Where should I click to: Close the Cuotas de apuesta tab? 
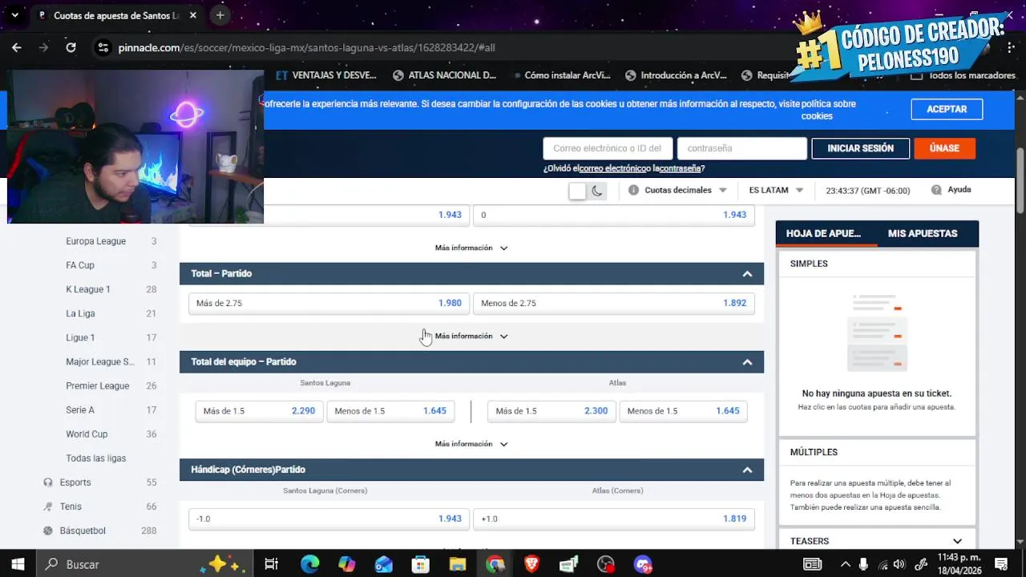pos(192,15)
